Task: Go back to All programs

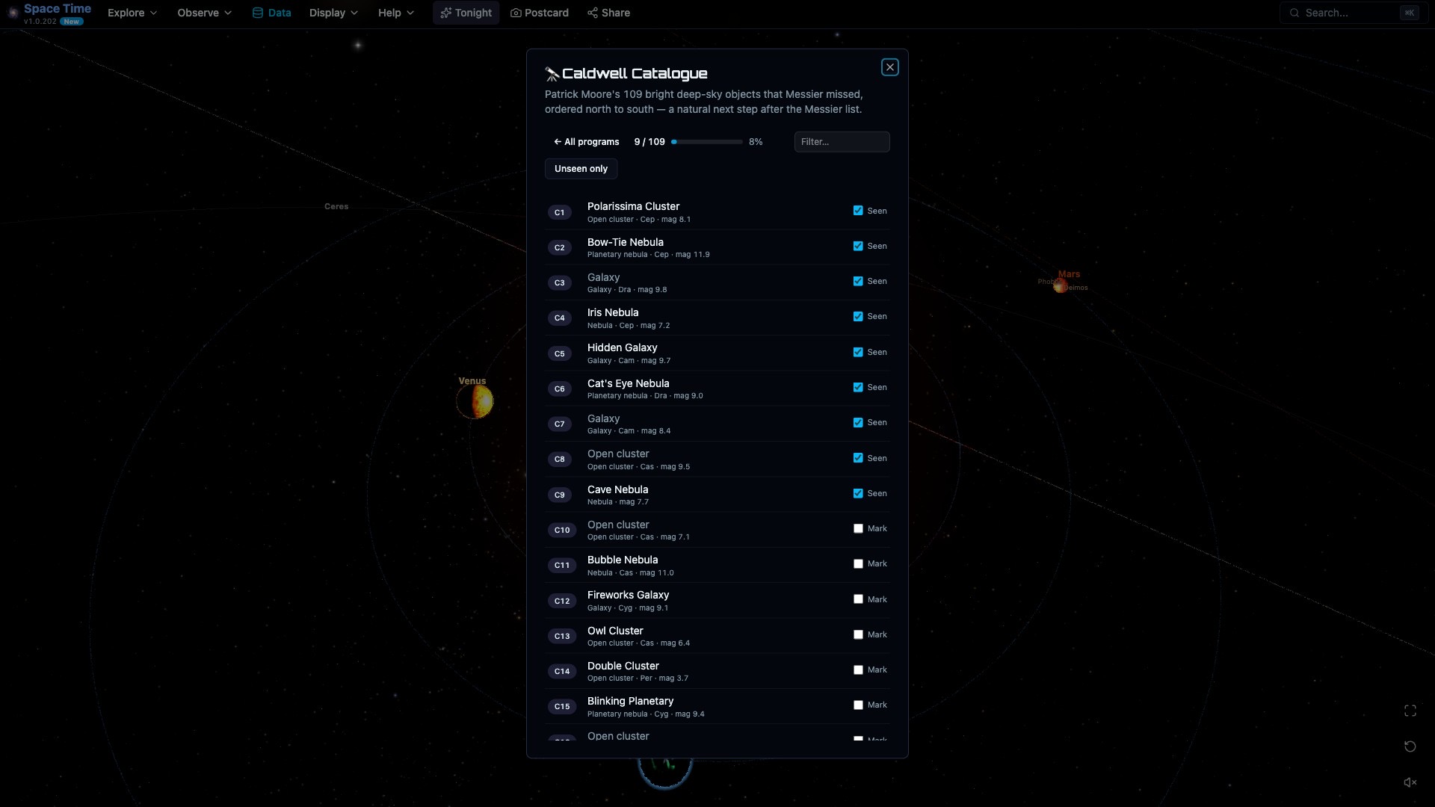Action: point(586,142)
